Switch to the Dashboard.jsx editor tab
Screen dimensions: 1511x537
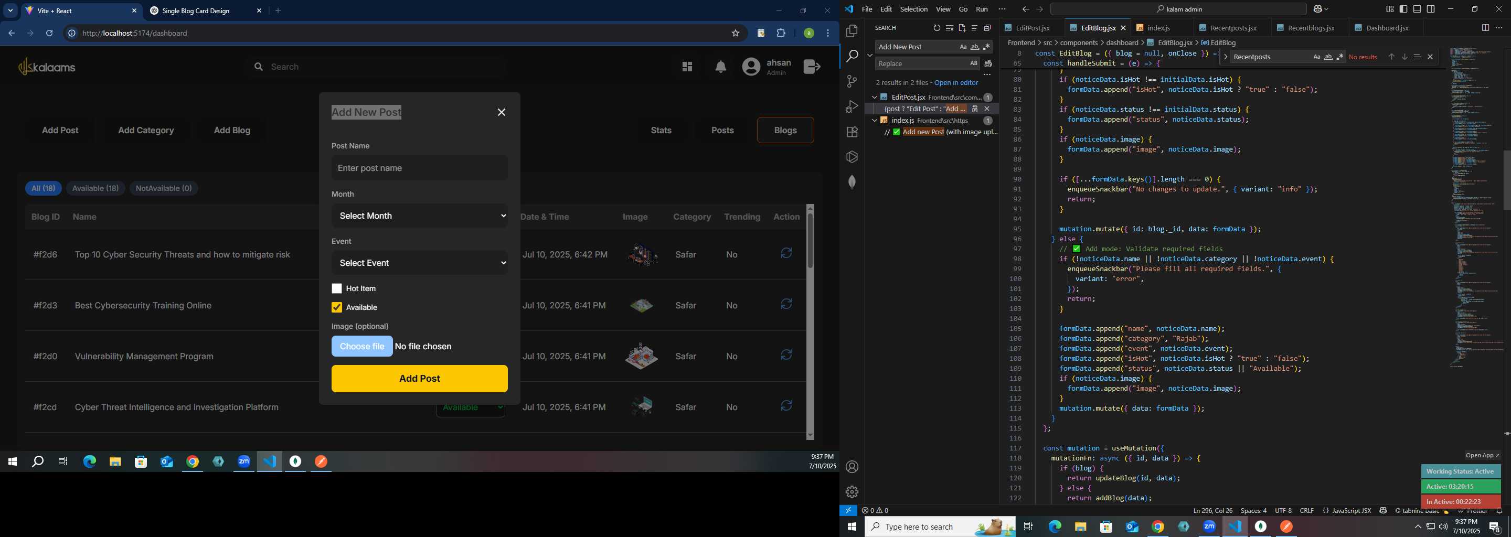[1387, 28]
